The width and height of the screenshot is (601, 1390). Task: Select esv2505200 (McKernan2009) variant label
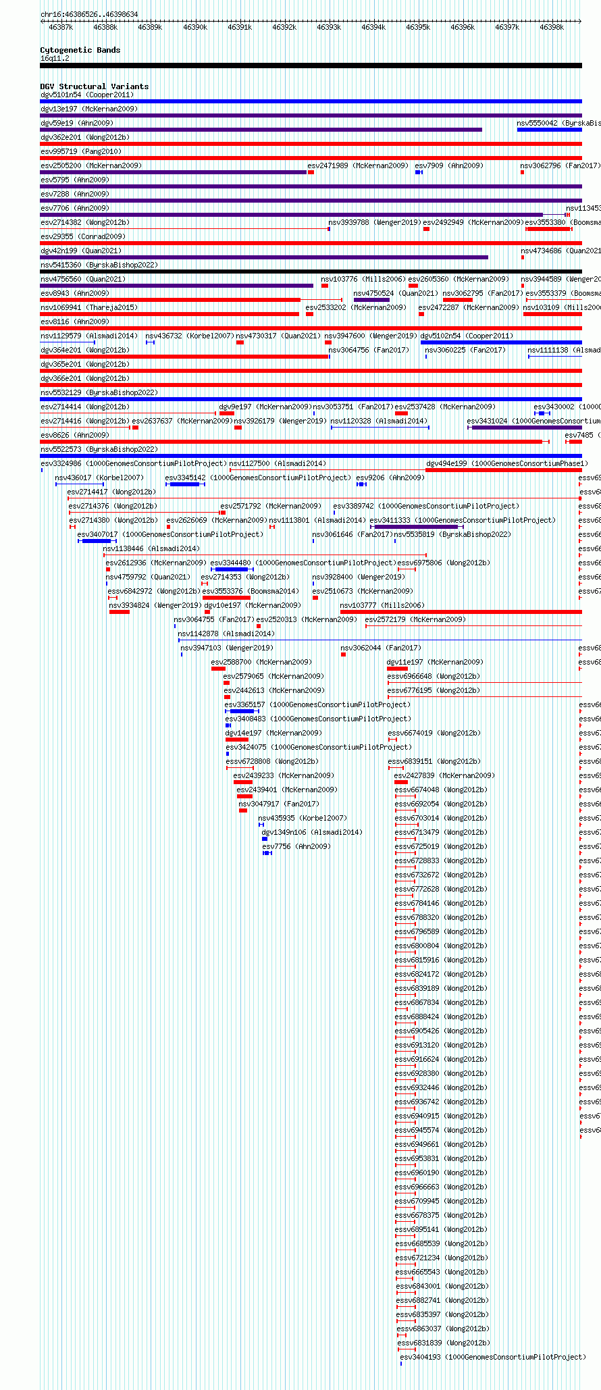coord(91,165)
